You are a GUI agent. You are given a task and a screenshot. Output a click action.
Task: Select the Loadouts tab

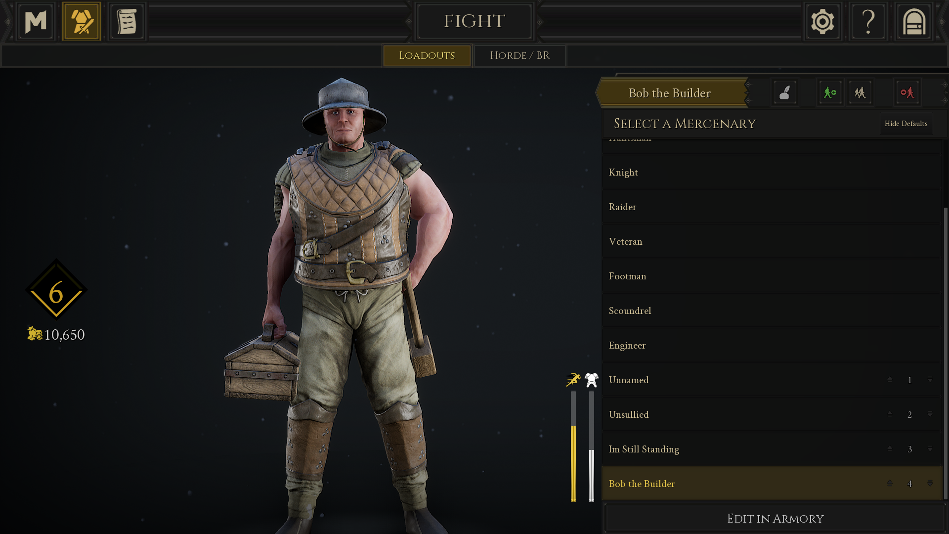pos(427,55)
